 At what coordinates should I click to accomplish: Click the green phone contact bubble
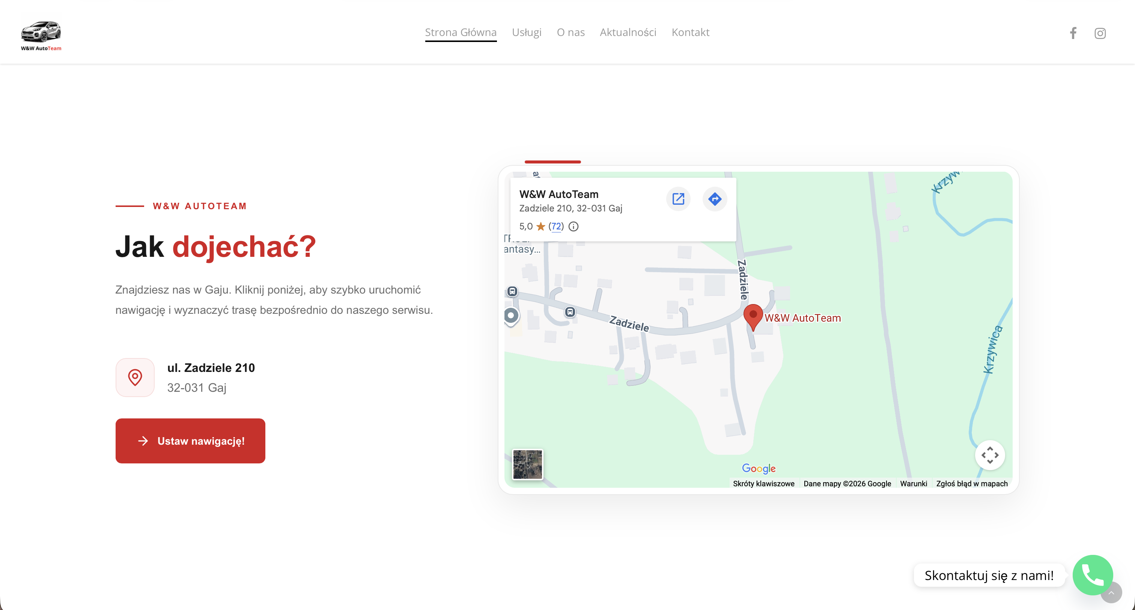coord(1093,575)
